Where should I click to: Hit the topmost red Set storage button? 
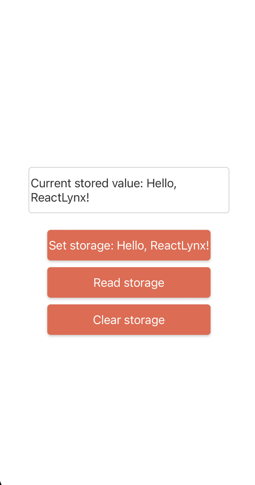coord(129,245)
